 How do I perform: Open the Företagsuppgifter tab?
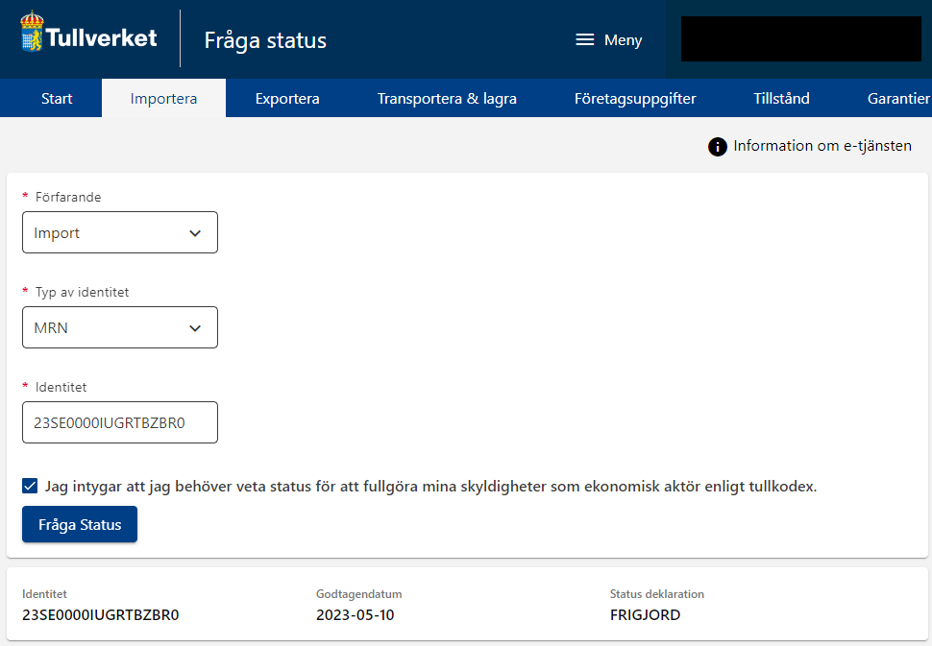click(635, 98)
